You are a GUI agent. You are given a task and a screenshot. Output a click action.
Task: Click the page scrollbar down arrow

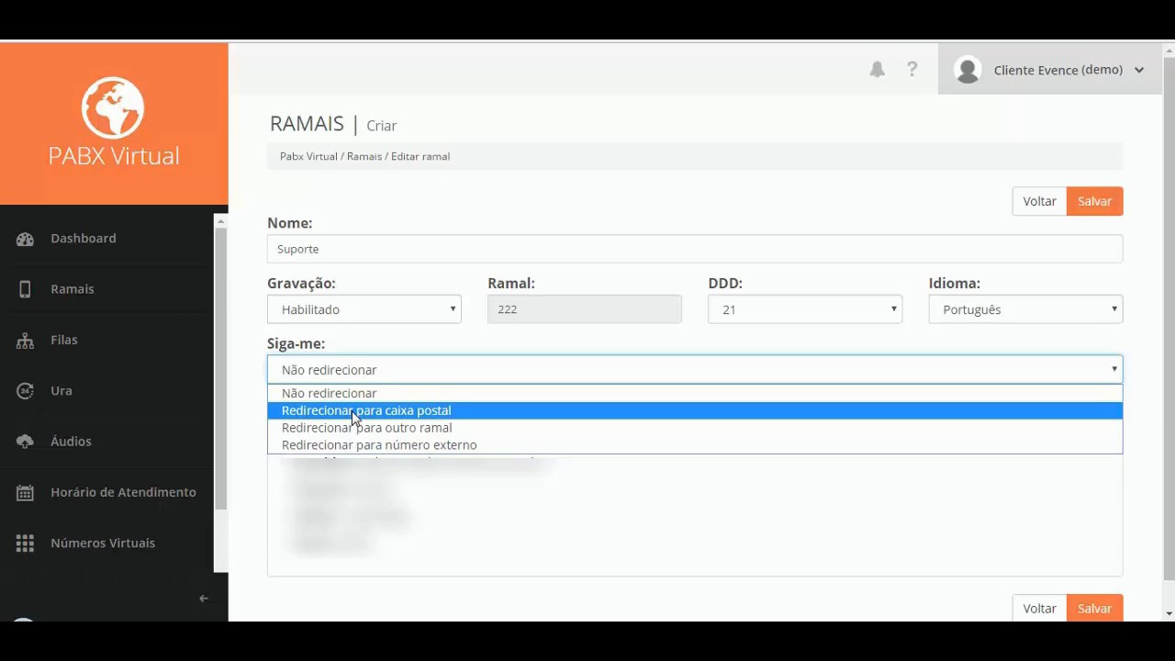click(1169, 613)
